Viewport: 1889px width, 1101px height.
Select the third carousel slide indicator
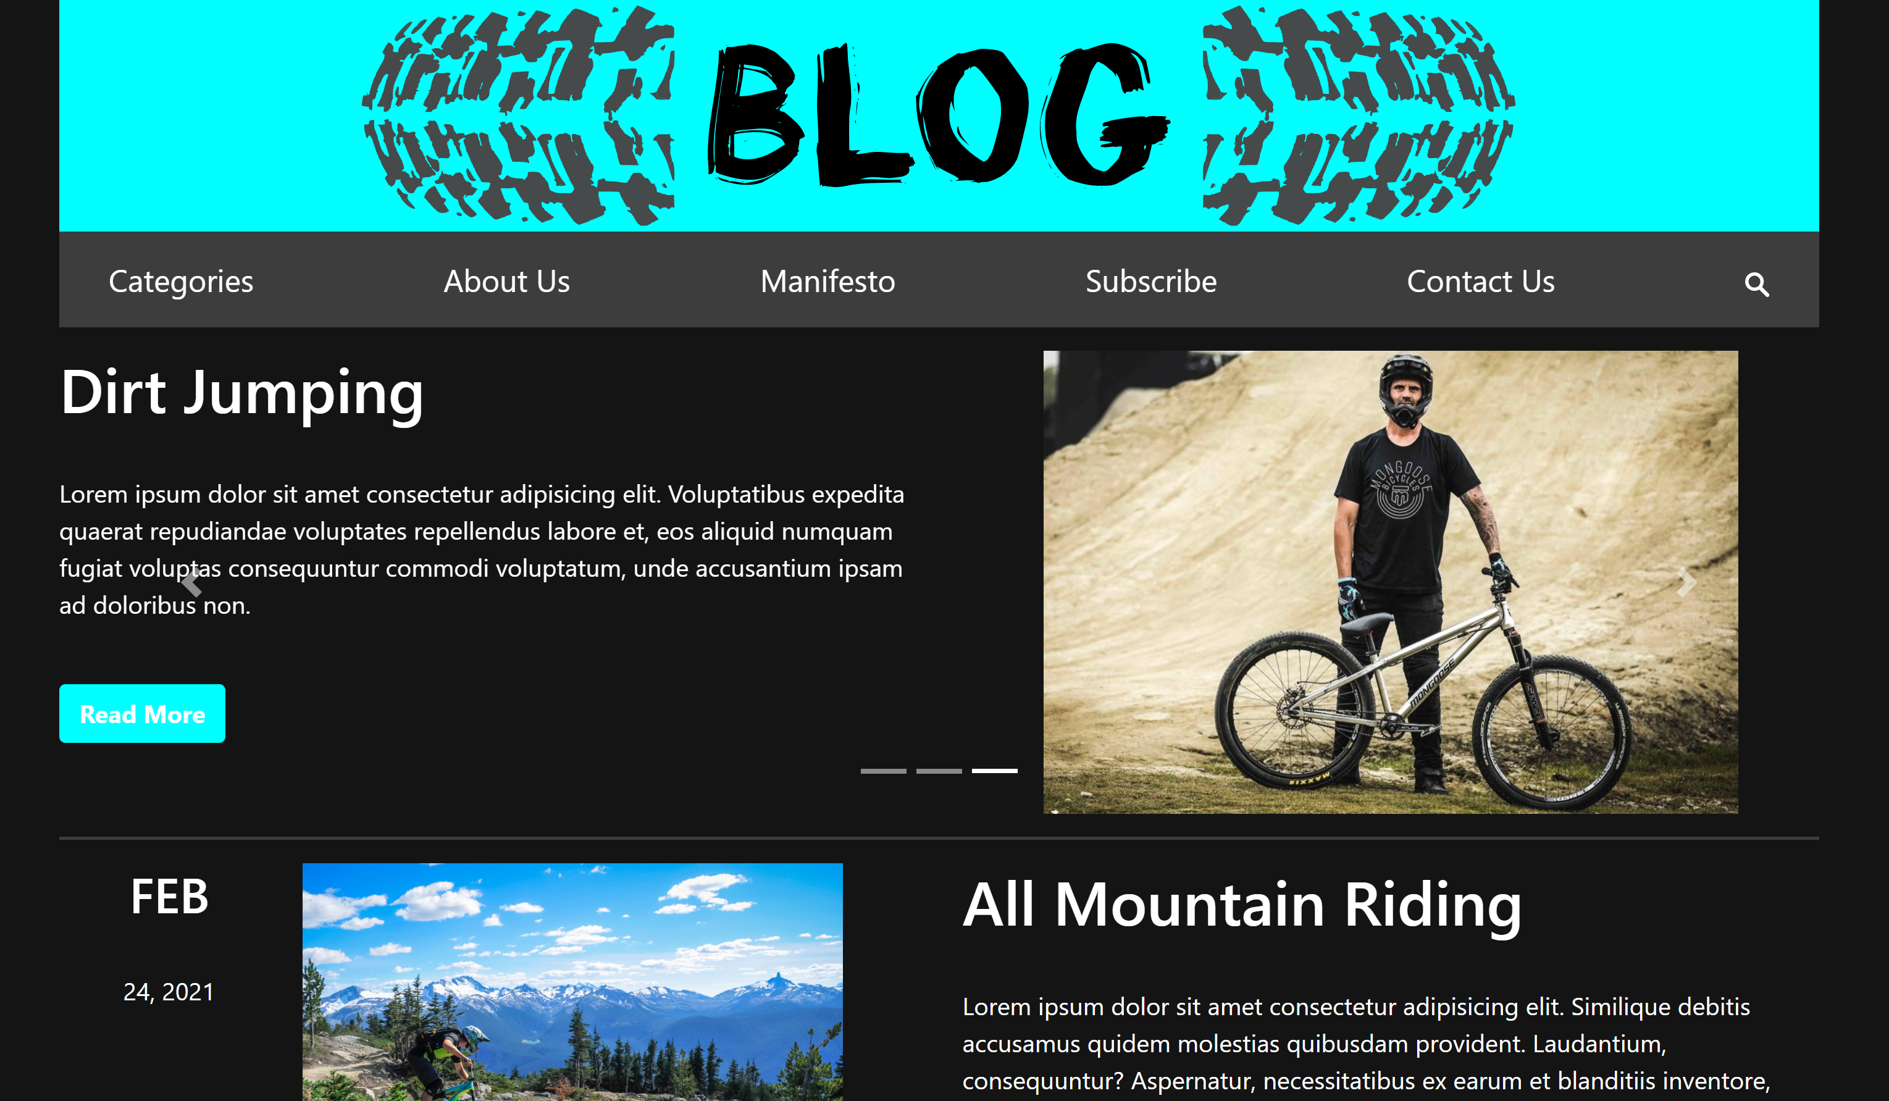tap(995, 771)
